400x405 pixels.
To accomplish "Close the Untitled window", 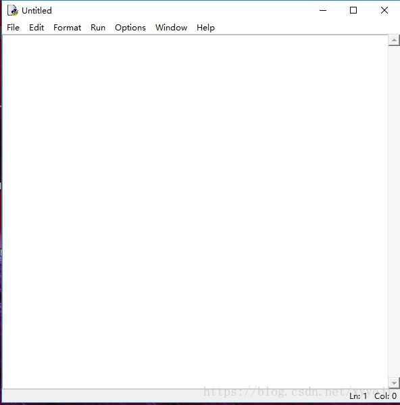I will (384, 10).
